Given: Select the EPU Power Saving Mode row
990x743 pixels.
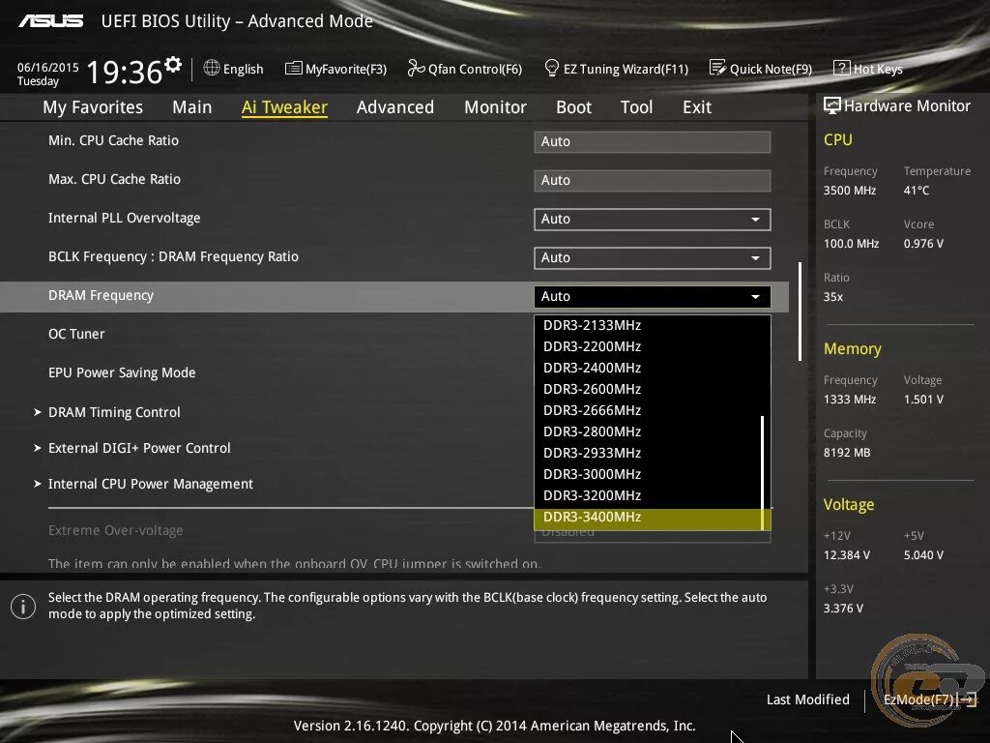Looking at the screenshot, I should point(122,372).
